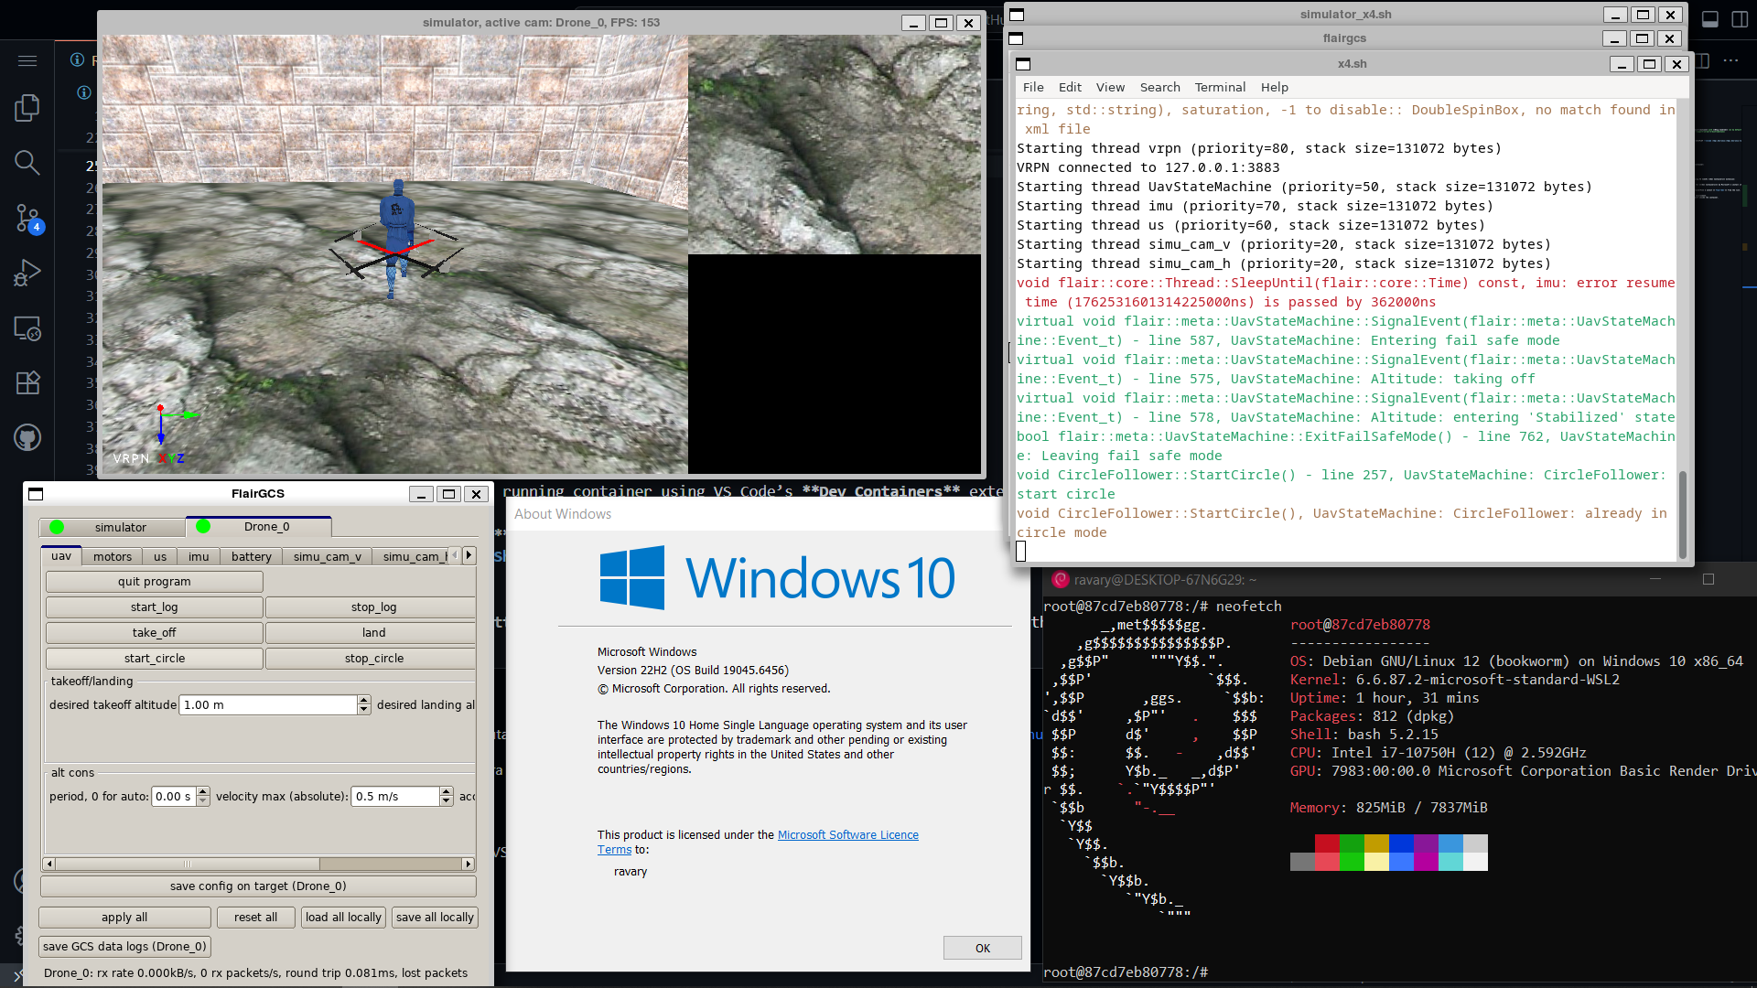
Task: Open the Explorer view in VS Code
Action: (27, 108)
